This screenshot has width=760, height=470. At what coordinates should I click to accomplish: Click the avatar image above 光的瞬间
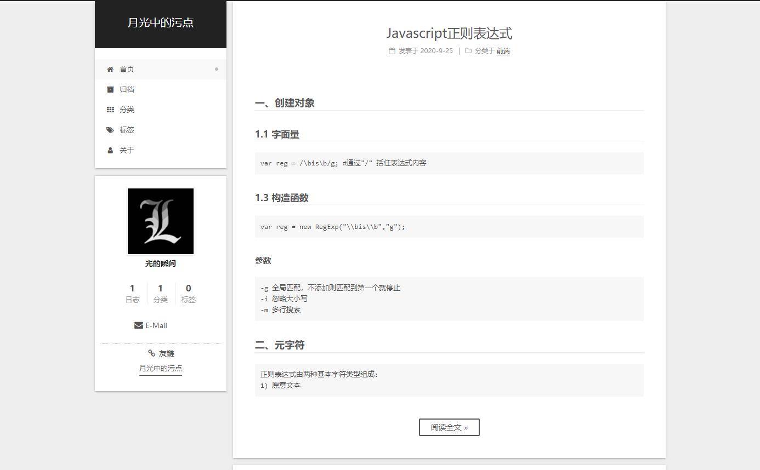pos(161,221)
